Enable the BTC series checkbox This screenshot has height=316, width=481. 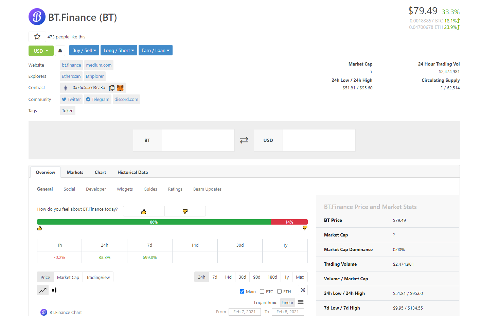coord(262,292)
